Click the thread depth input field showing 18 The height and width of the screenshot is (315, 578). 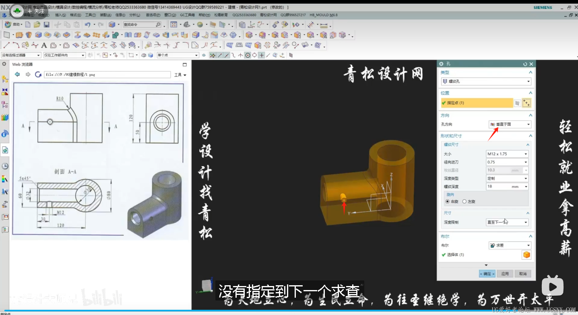498,186
